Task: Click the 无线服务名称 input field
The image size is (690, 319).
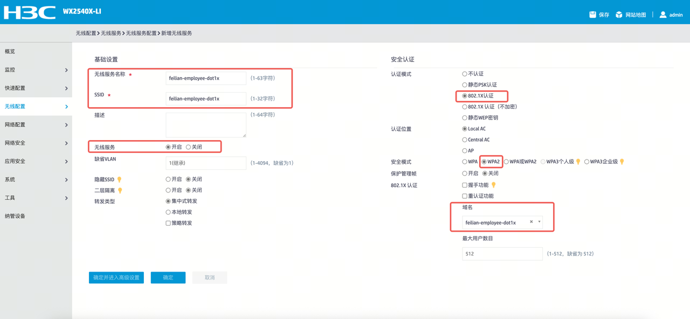Action: [x=206, y=78]
